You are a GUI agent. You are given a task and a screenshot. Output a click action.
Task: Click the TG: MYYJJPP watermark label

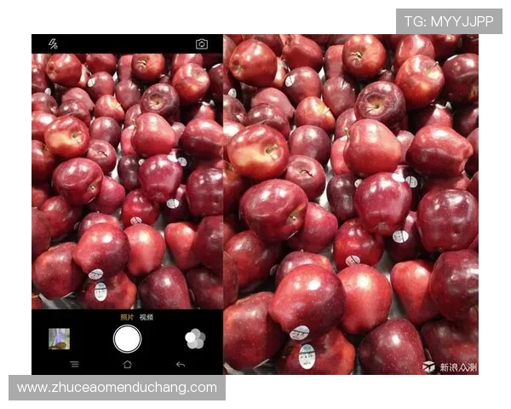tap(448, 21)
